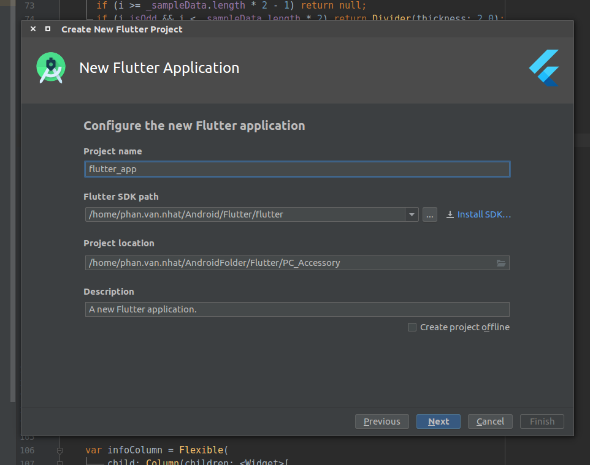This screenshot has width=590, height=465.
Task: Expand the Flutter SDK path dropdown arrow
Action: pos(412,214)
